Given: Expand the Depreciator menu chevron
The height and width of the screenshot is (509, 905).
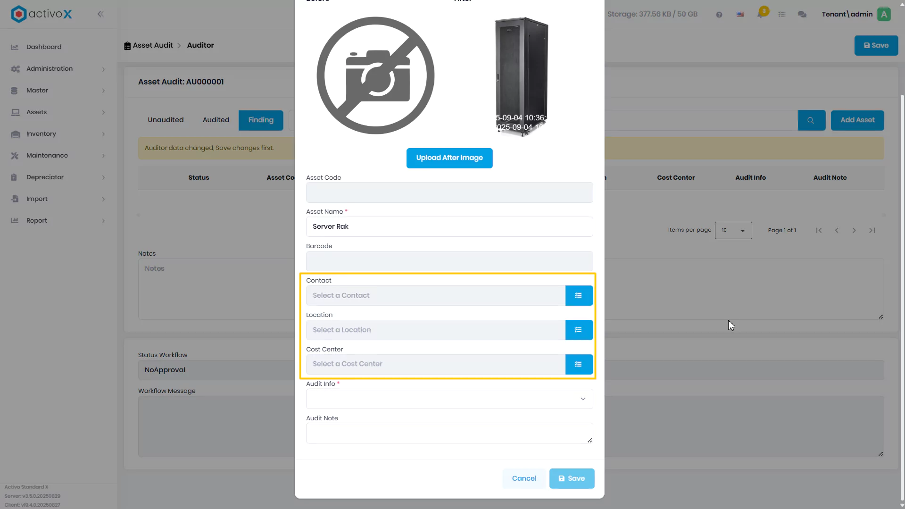Looking at the screenshot, I should point(103,177).
